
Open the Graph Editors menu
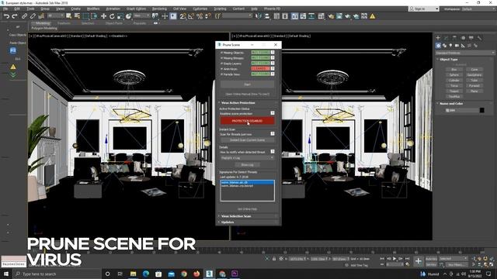click(x=137, y=9)
